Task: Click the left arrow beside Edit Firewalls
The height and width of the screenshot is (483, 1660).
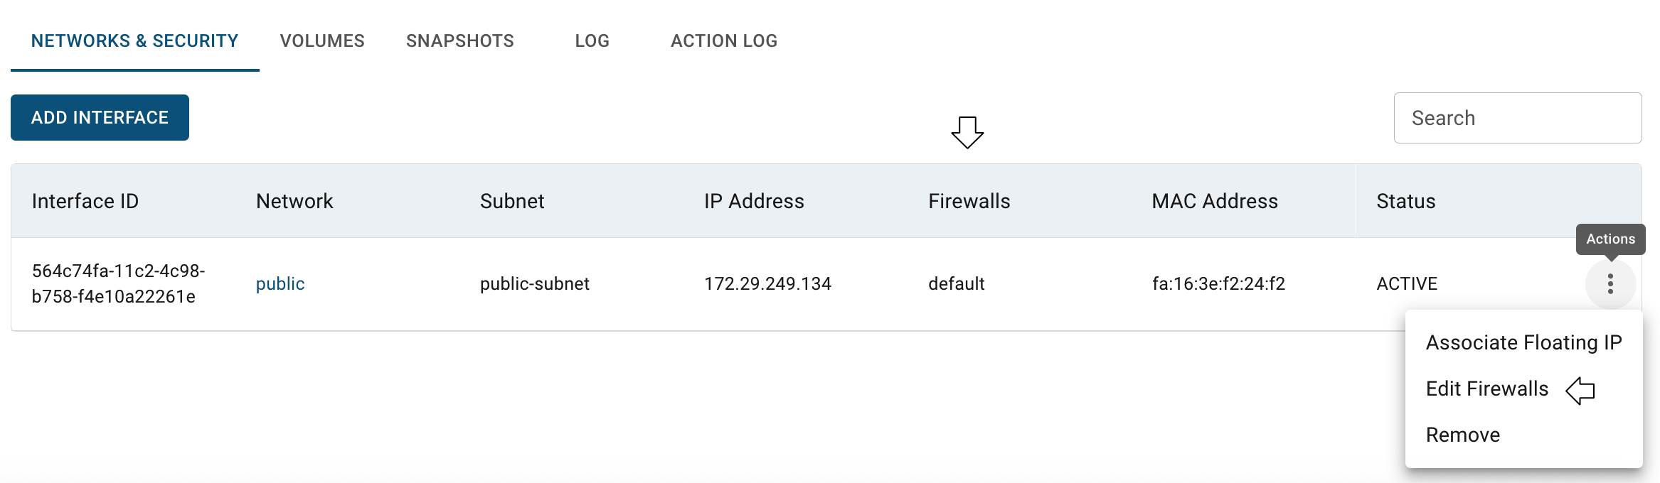Action: tap(1580, 390)
